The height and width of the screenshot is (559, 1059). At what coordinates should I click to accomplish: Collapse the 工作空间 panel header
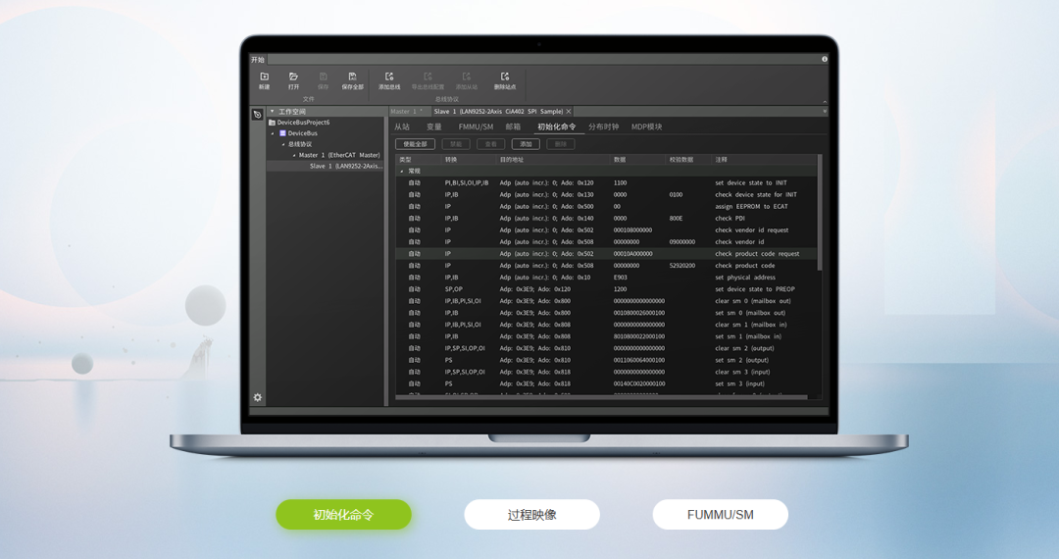tap(273, 112)
